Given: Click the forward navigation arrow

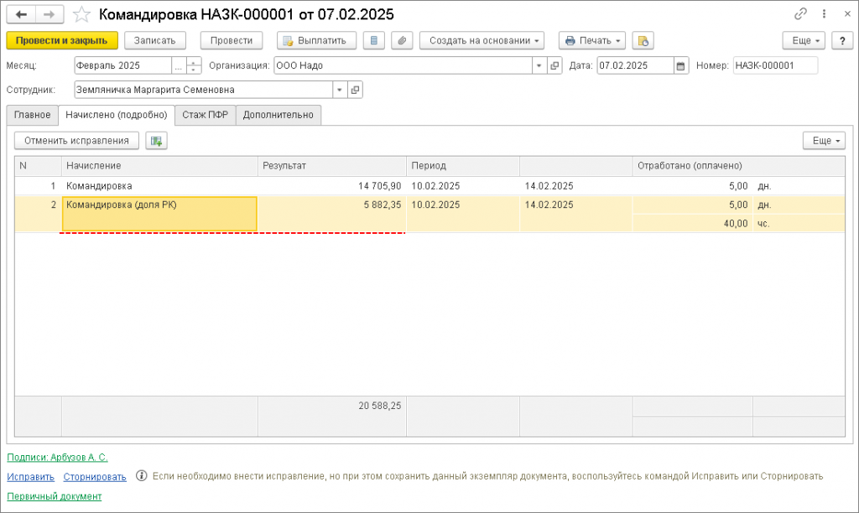Looking at the screenshot, I should coord(49,14).
